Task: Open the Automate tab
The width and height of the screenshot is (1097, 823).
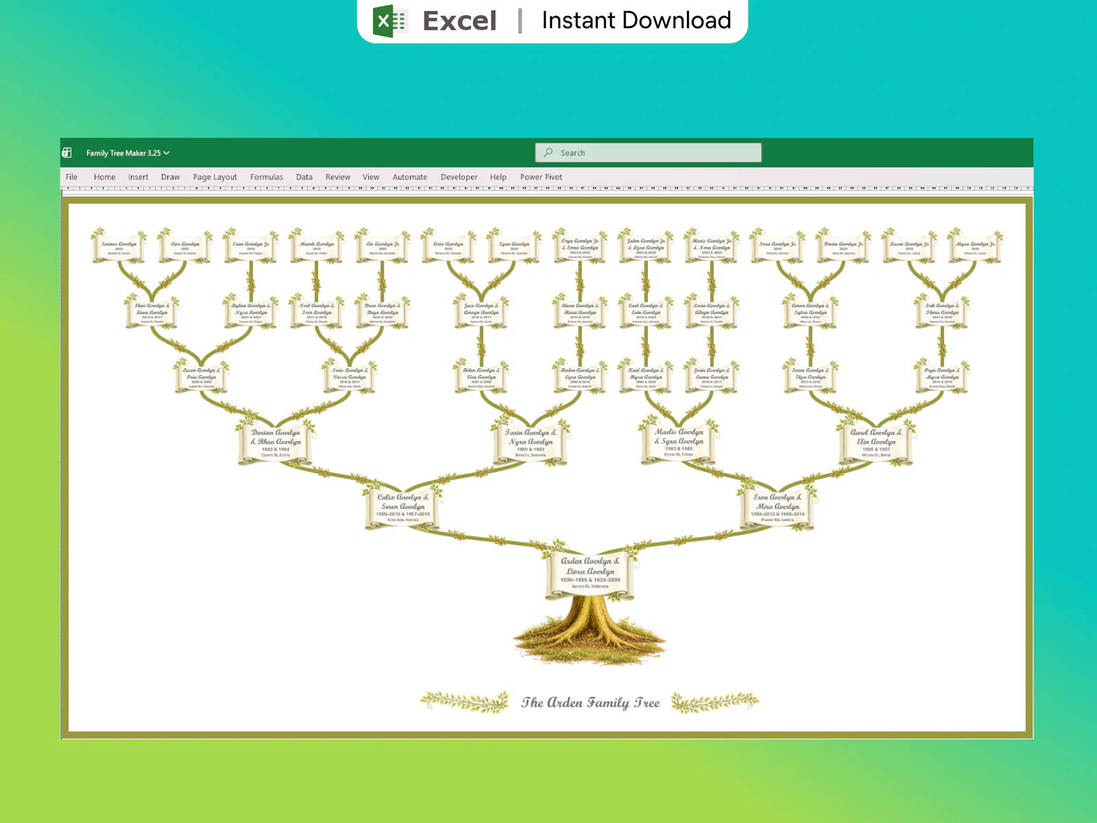Action: coord(409,177)
